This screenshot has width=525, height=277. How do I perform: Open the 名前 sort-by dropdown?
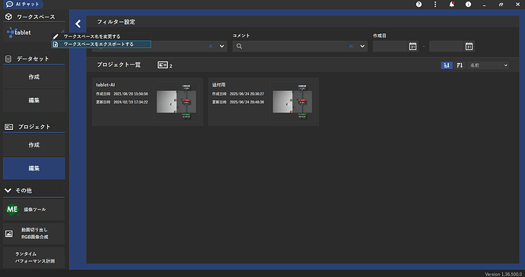coord(488,65)
